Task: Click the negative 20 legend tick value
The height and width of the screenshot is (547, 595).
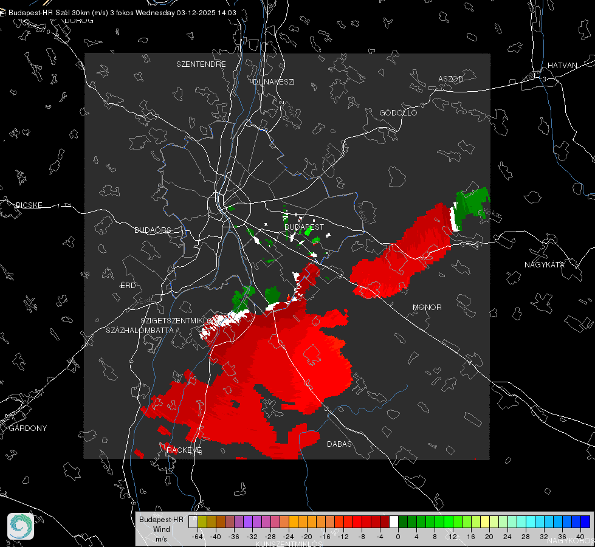Action: pyautogui.click(x=306, y=537)
